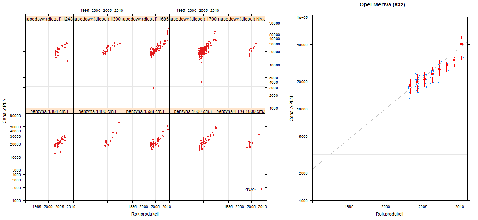The width and height of the screenshot is (478, 220).
Task: Select the "Cena.w.PLN" y-axis label of Opel Meriva plot
Action: [292, 109]
